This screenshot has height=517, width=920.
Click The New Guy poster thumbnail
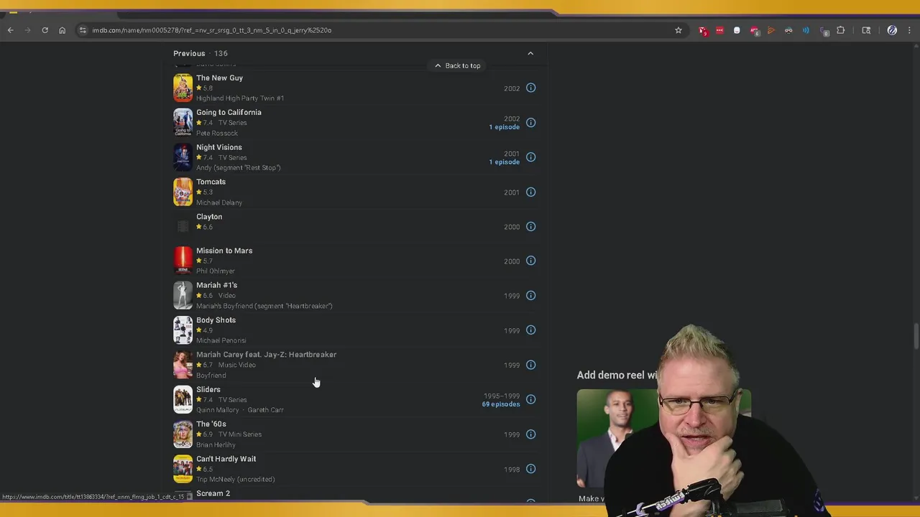point(183,88)
